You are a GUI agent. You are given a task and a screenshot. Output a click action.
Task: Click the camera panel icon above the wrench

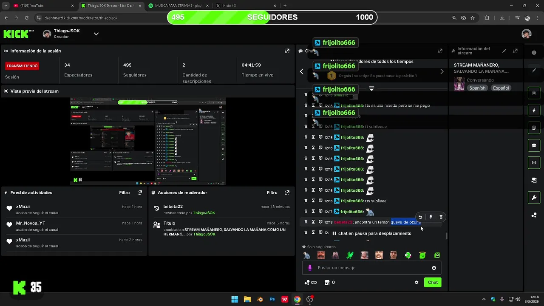tap(534, 180)
